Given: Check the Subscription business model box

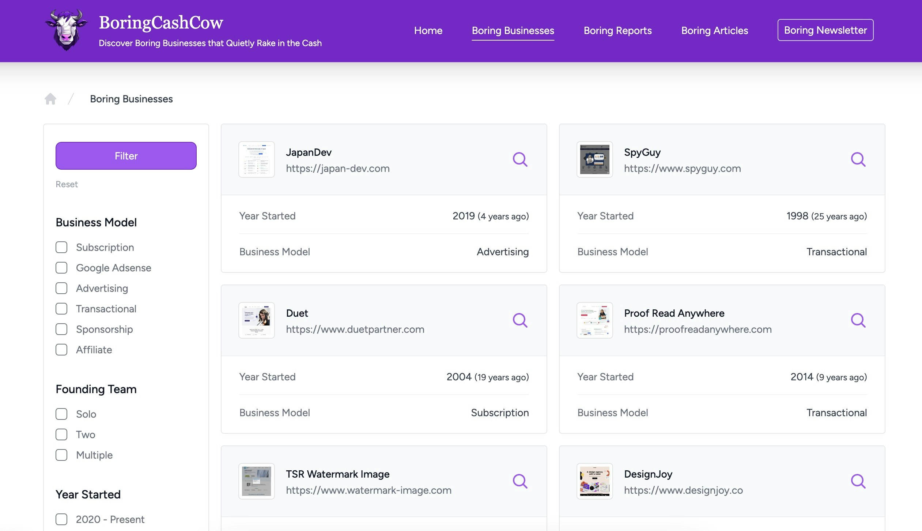Looking at the screenshot, I should tap(61, 247).
